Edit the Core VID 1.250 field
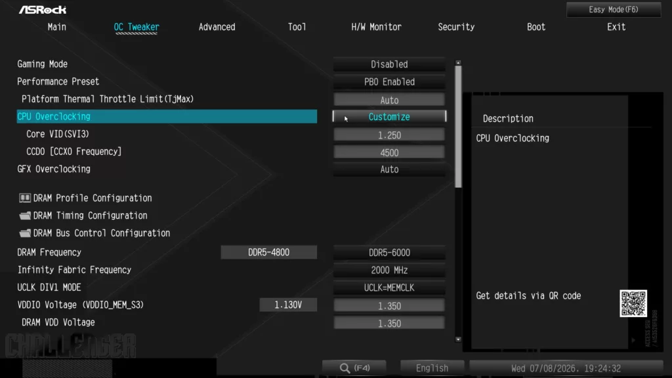 (389, 135)
